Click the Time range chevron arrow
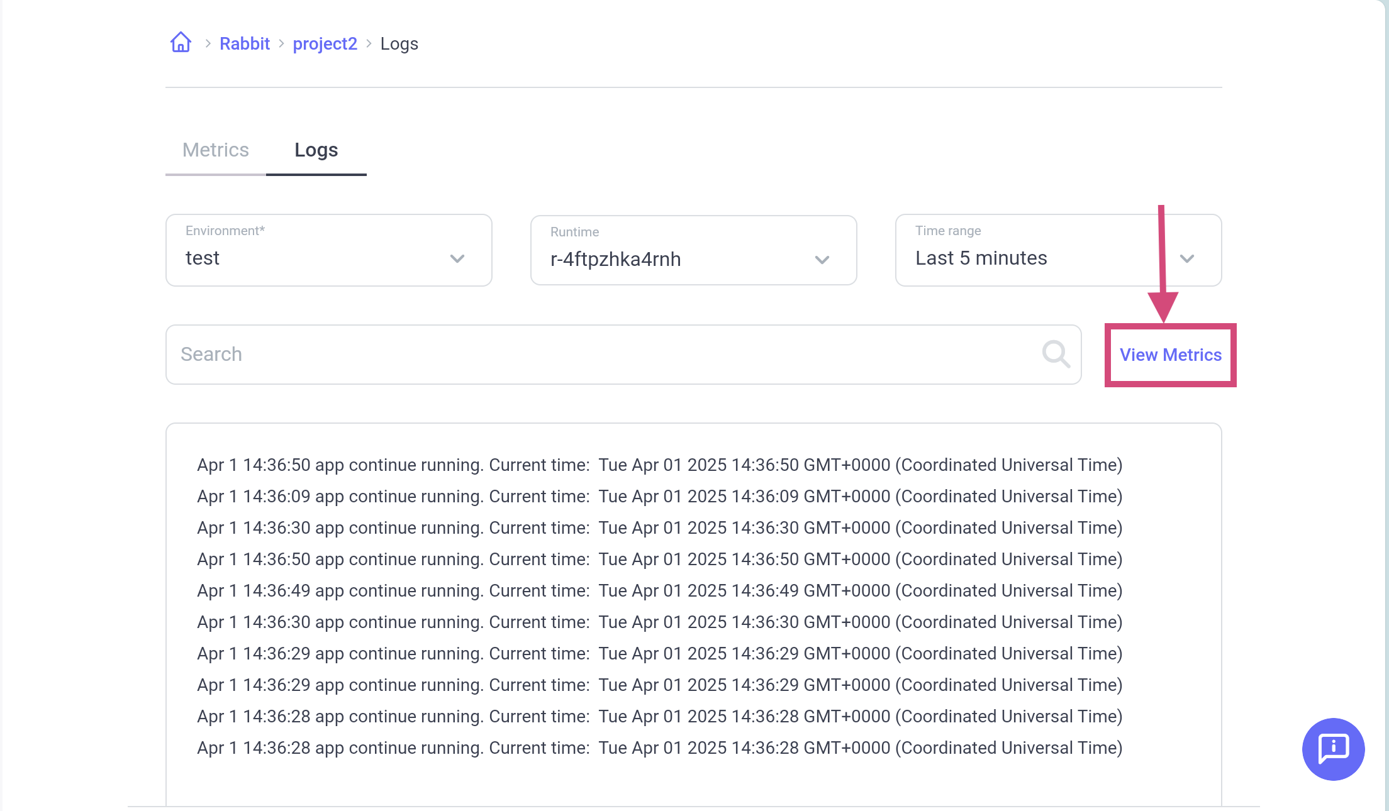Image resolution: width=1389 pixels, height=811 pixels. pyautogui.click(x=1187, y=258)
